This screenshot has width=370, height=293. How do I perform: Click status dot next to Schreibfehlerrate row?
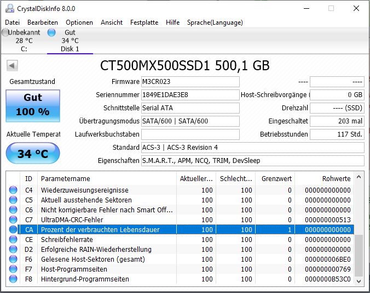13,239
